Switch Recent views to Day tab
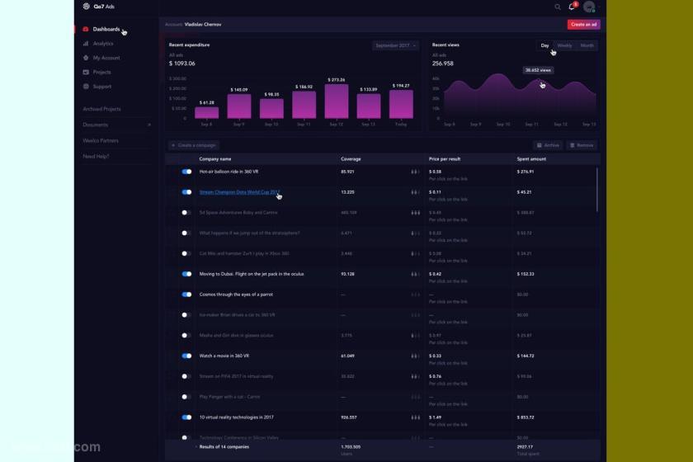Screen dimensions: 693x462 point(544,45)
